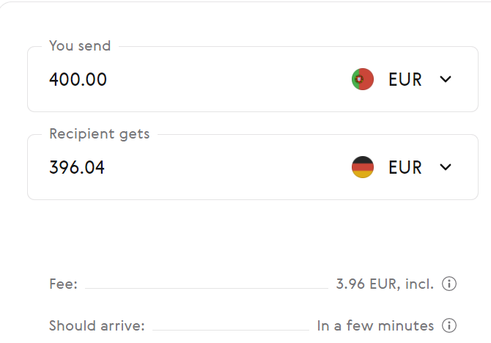
Task: Focus the empty middle of Recipient gets box
Action: [x=227, y=167]
